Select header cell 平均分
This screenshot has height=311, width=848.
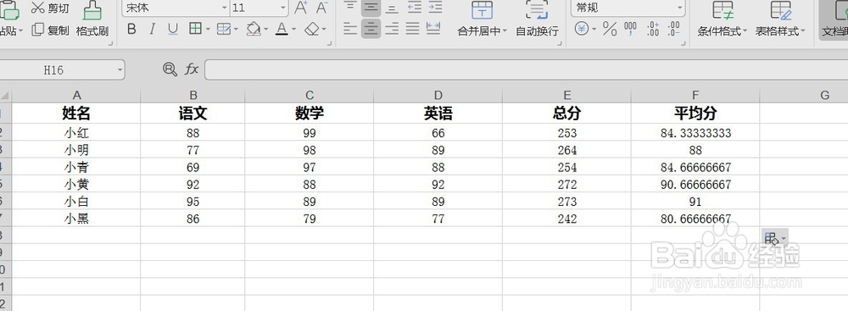(695, 113)
